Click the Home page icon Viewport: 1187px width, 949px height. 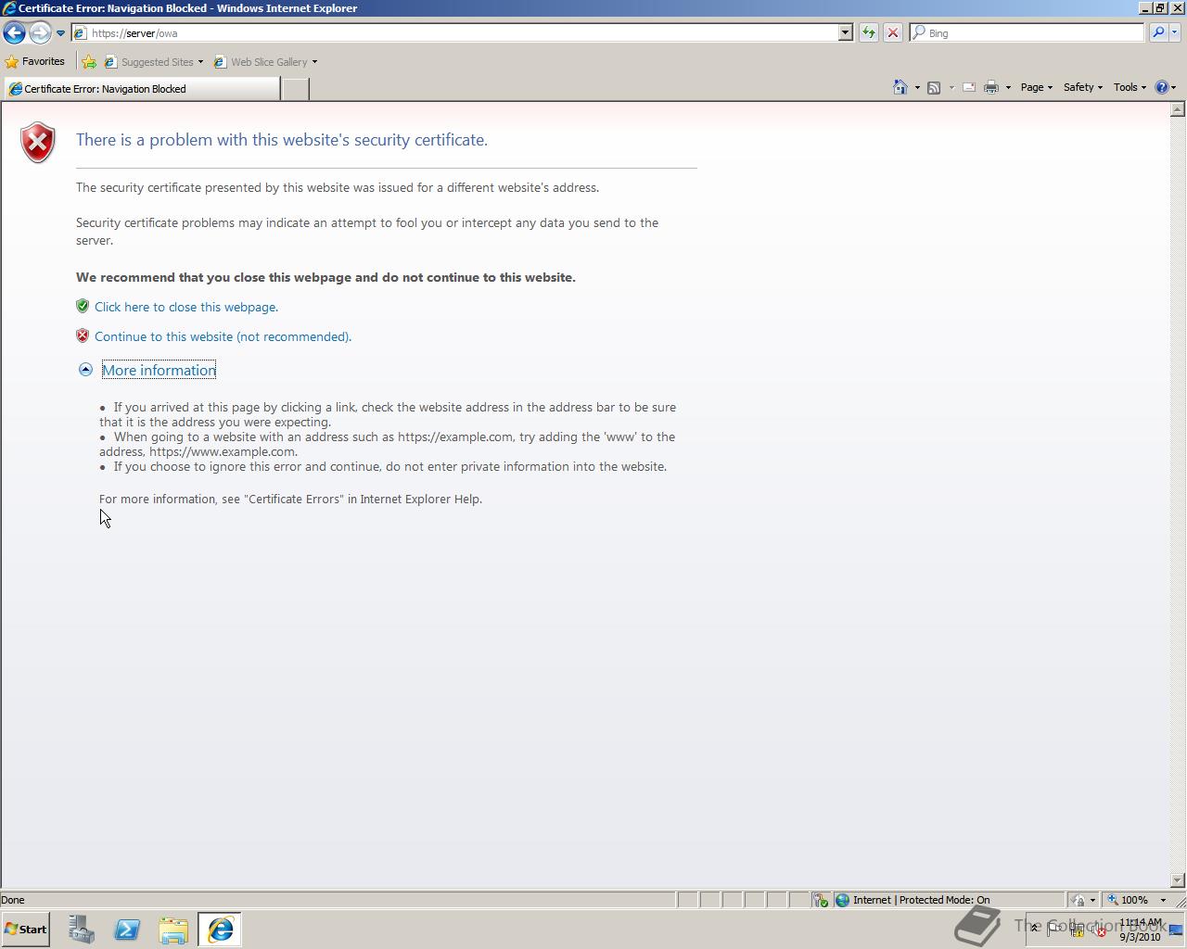(900, 87)
